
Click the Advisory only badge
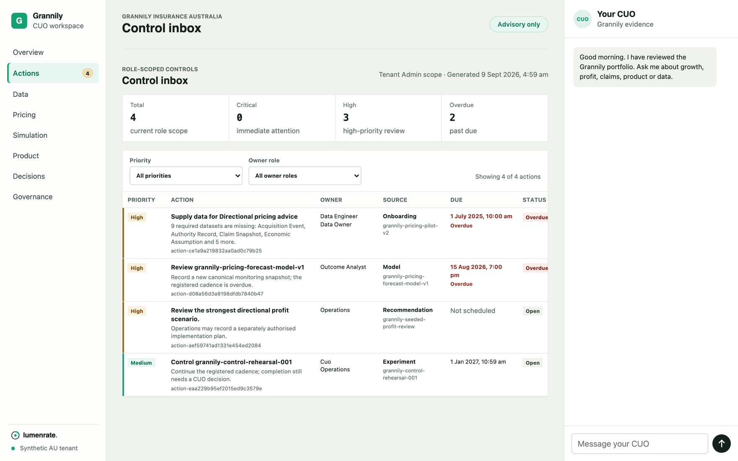click(x=519, y=24)
